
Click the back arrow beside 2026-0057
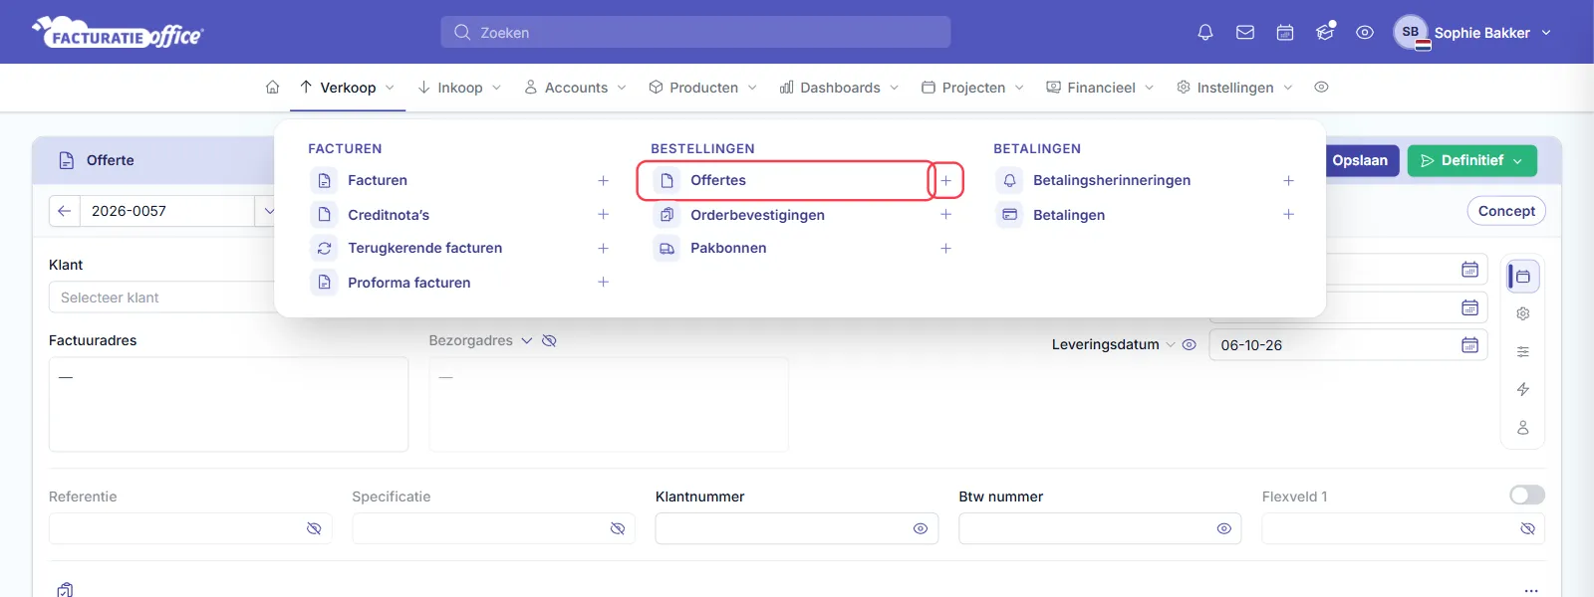65,211
